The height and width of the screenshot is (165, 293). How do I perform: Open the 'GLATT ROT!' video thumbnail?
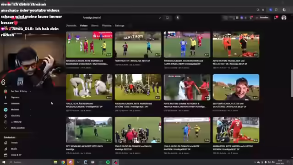pyautogui.click(x=138, y=44)
